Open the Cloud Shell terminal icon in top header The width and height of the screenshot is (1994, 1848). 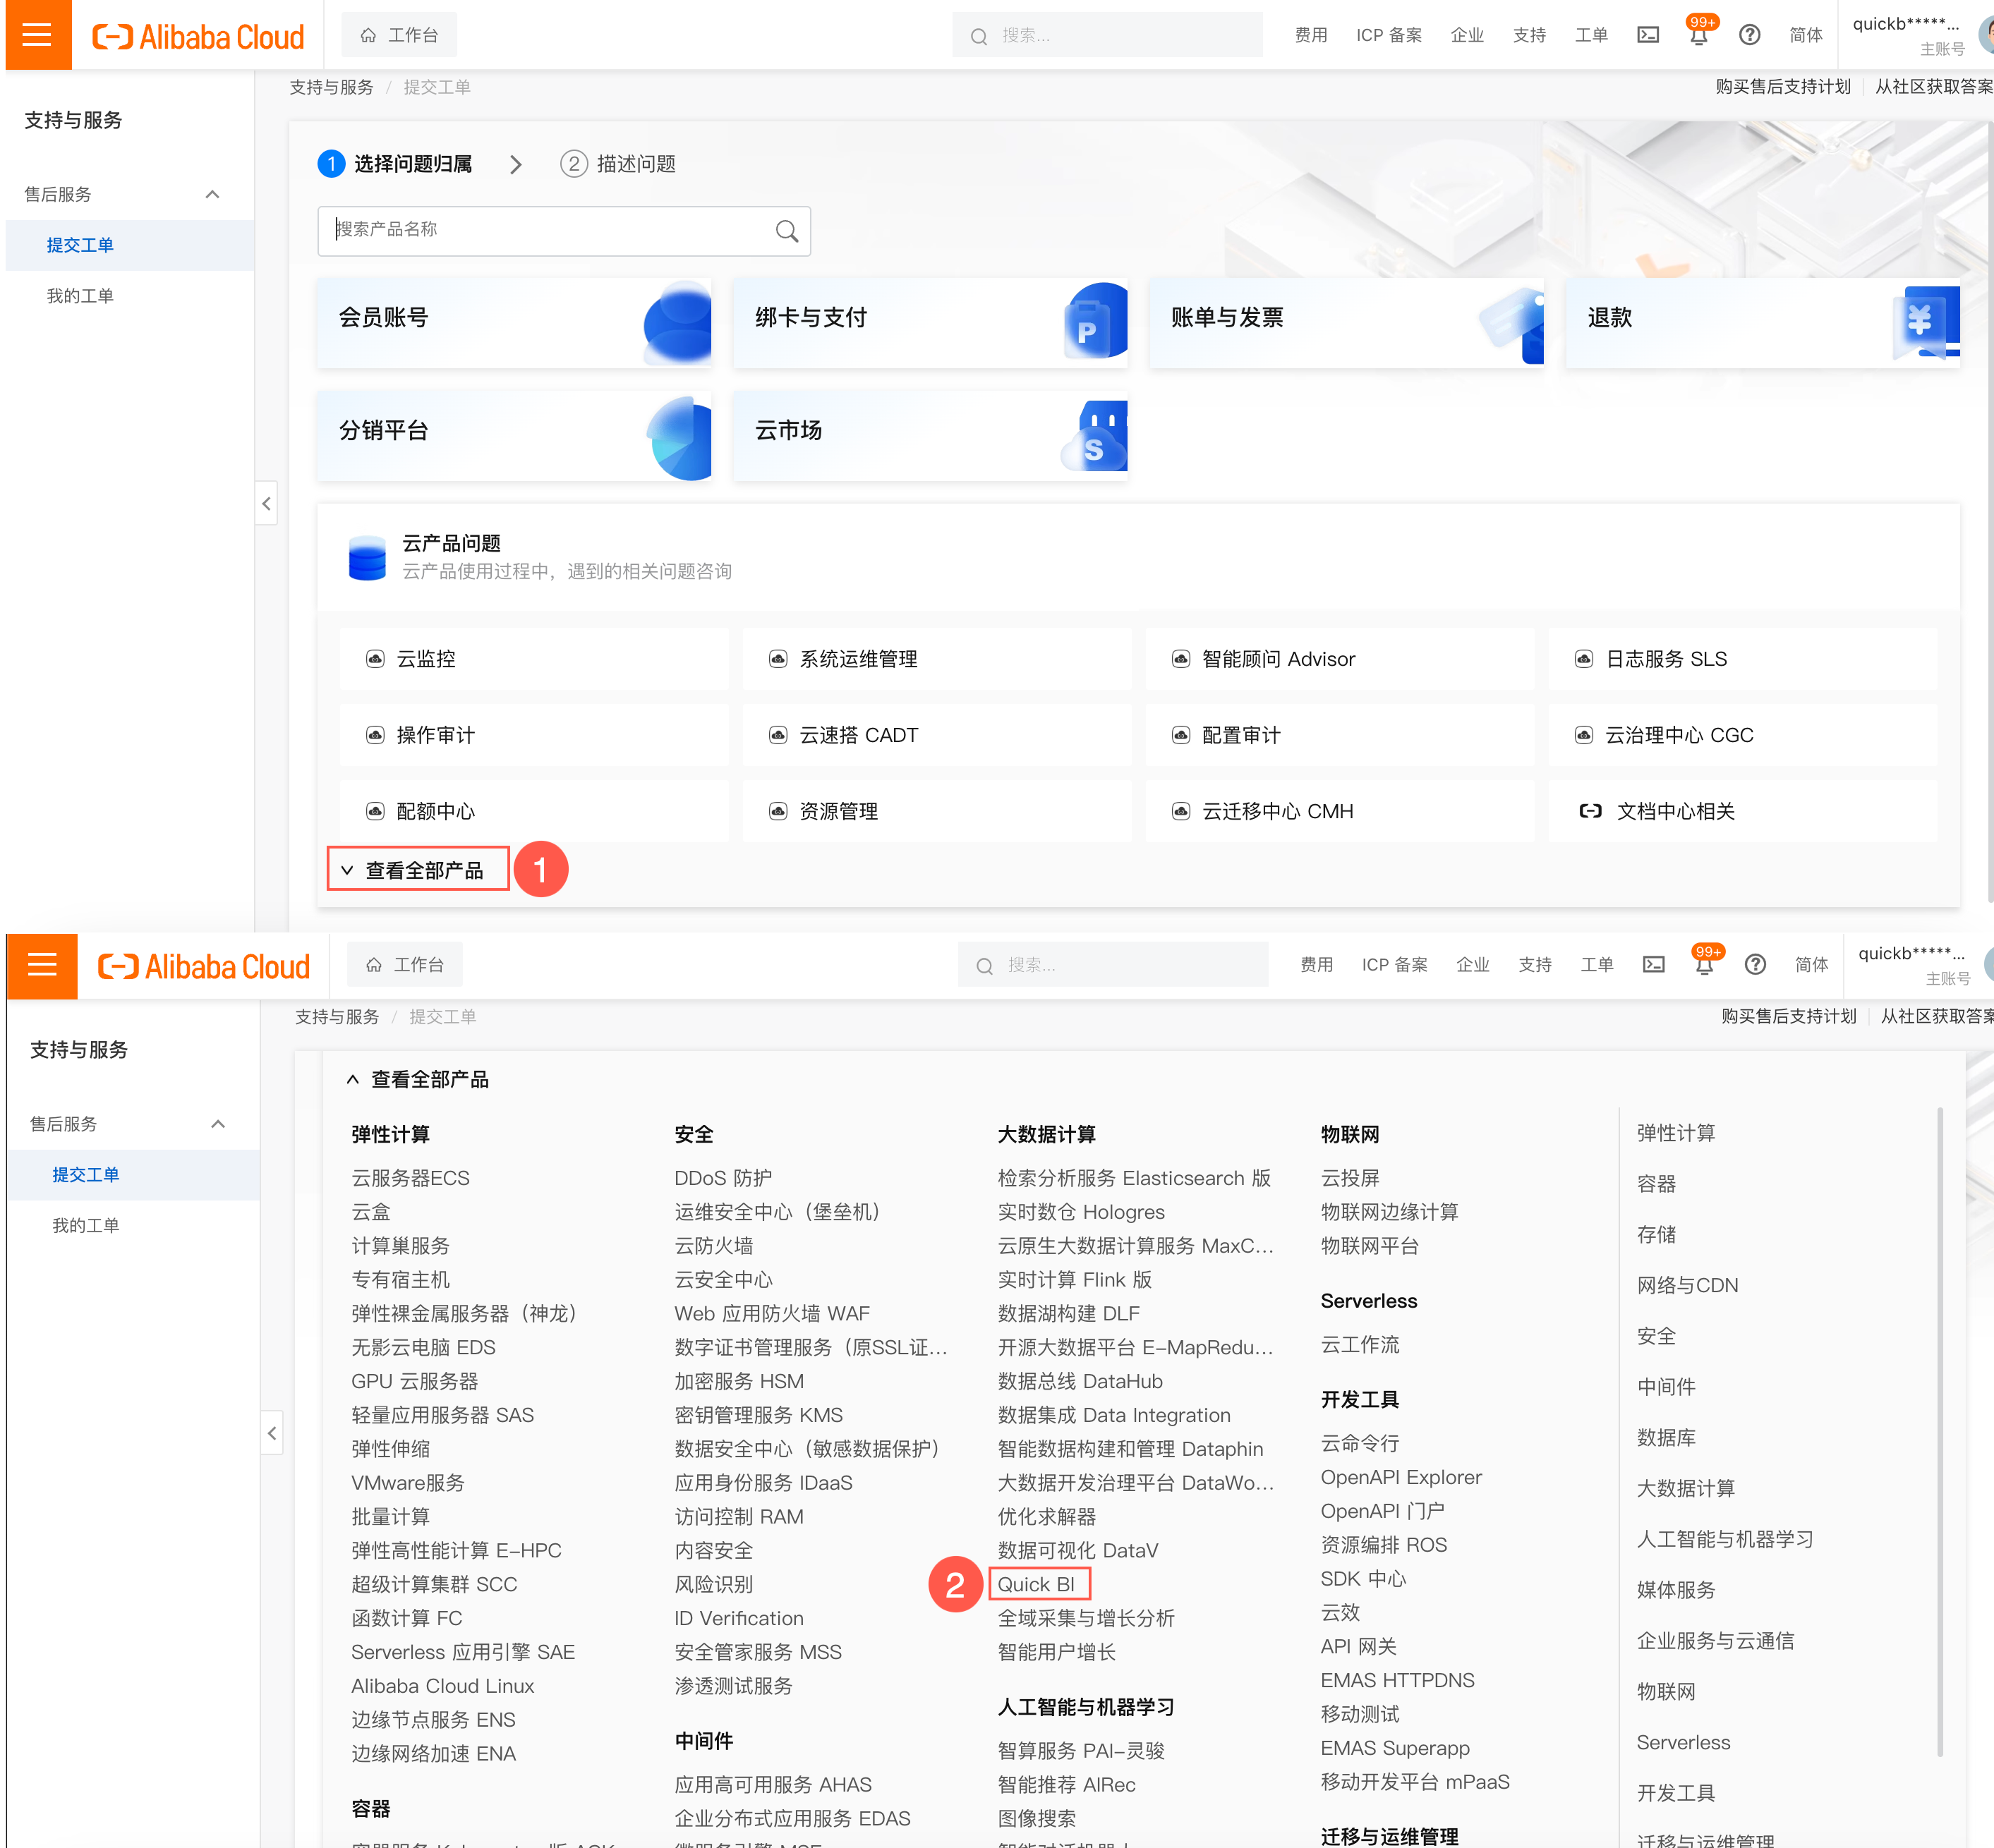point(1648,35)
